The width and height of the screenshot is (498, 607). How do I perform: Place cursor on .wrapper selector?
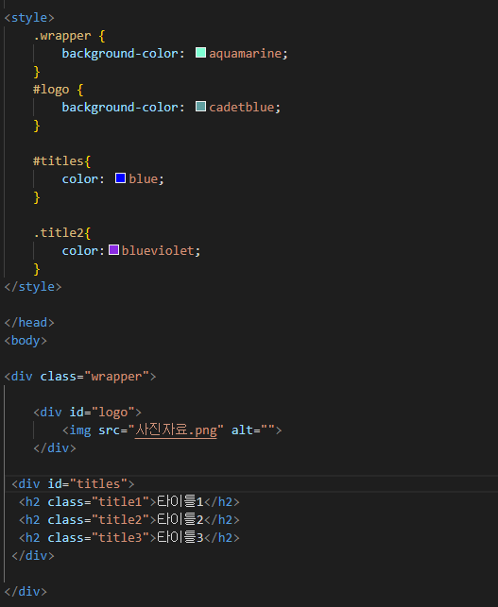click(x=62, y=36)
